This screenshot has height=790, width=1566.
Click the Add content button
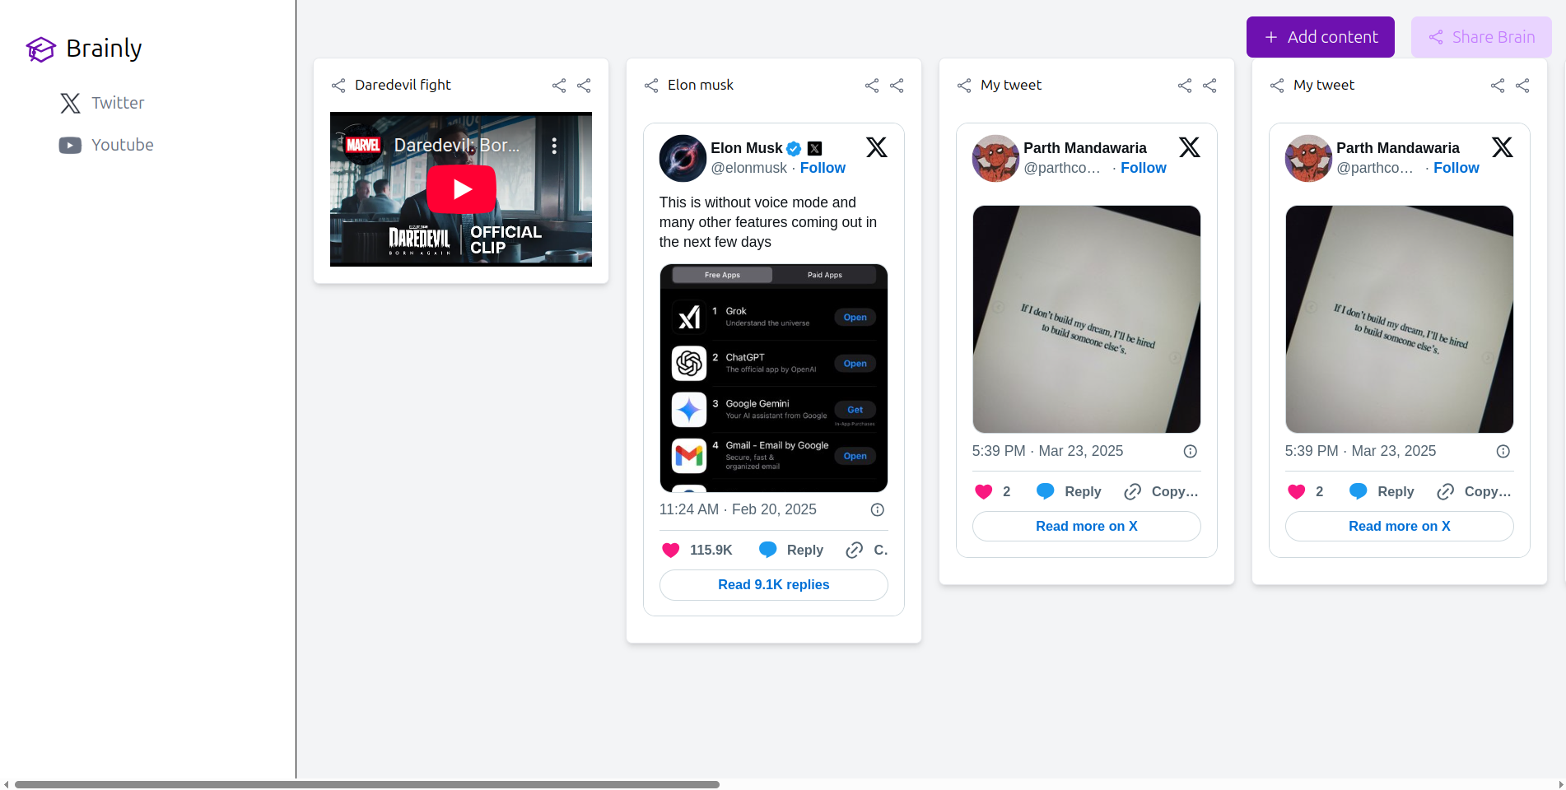[1320, 37]
